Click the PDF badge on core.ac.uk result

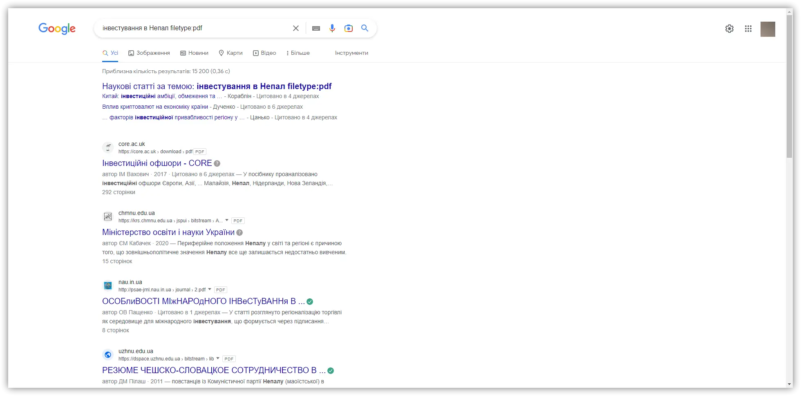(200, 152)
